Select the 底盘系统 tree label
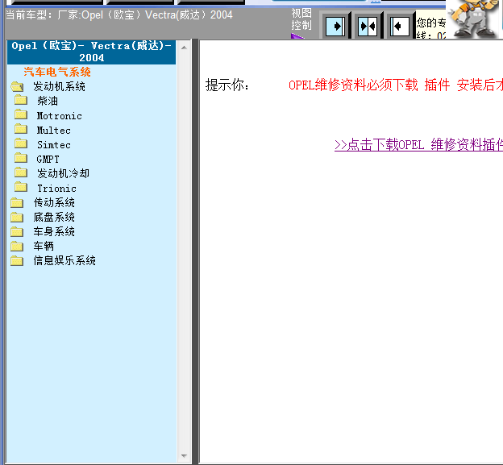The width and height of the screenshot is (503, 465). tap(54, 217)
